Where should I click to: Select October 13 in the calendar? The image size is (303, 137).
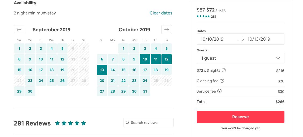click(x=102, y=70)
